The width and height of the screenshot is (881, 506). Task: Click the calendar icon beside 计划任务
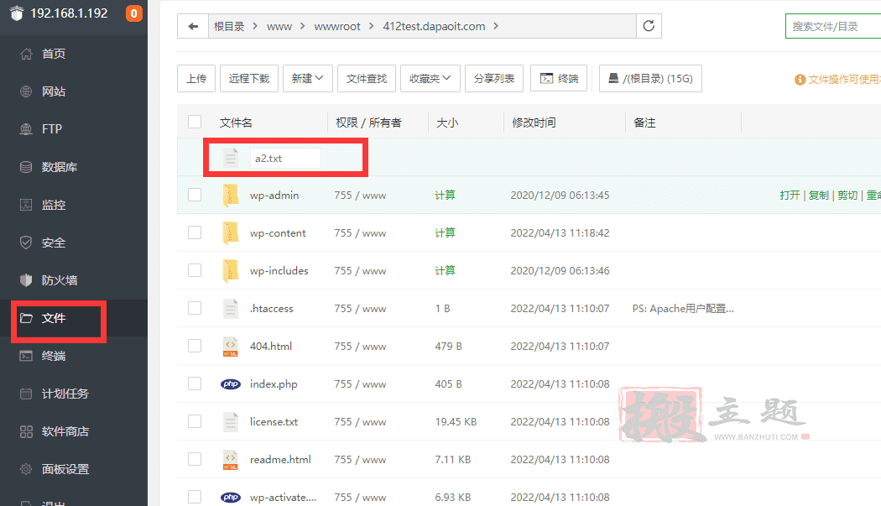click(x=26, y=394)
